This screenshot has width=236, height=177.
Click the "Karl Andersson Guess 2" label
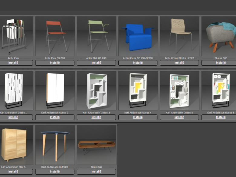pyautogui.click(x=55, y=113)
